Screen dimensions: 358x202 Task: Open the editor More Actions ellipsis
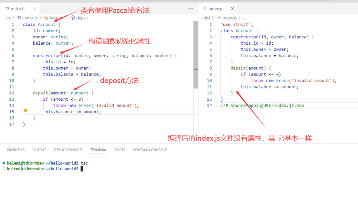point(191,8)
